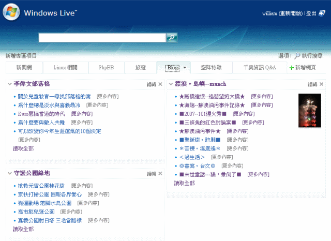Click 編輯 for the 守護公園綠地 module
The width and height of the screenshot is (331, 241).
click(x=151, y=174)
